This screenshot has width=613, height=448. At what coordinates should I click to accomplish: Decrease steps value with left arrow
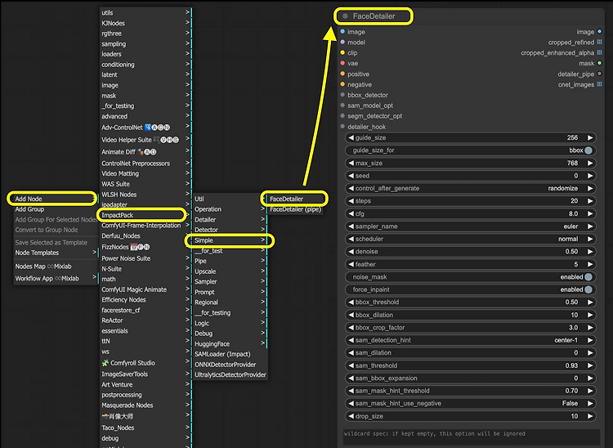coord(351,201)
